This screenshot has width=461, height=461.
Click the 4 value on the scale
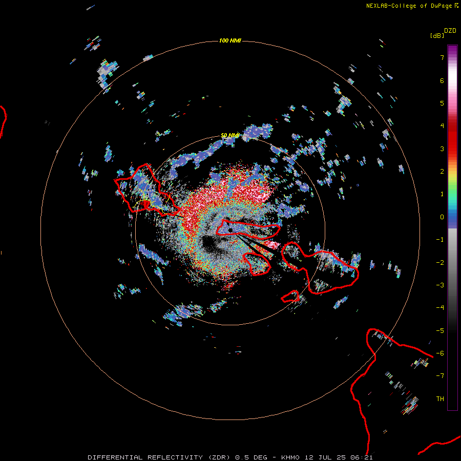tap(442, 126)
